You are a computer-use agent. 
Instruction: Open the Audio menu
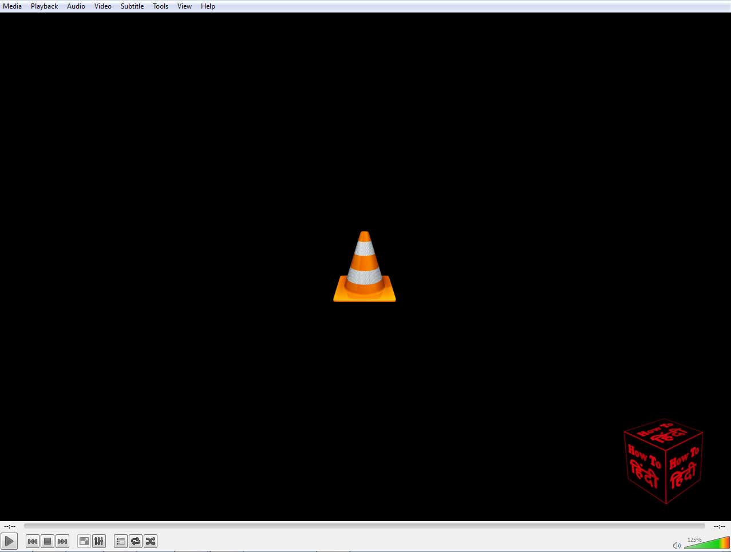pos(76,6)
